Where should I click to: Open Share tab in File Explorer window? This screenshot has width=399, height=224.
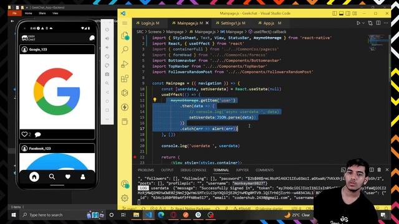click(x=42, y=13)
